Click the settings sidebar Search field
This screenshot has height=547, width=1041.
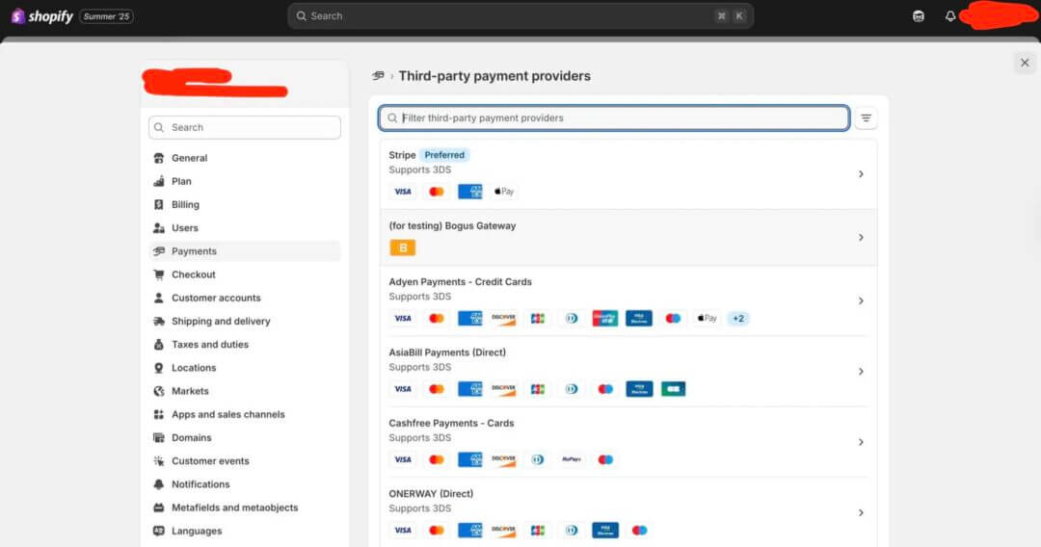pyautogui.click(x=244, y=127)
